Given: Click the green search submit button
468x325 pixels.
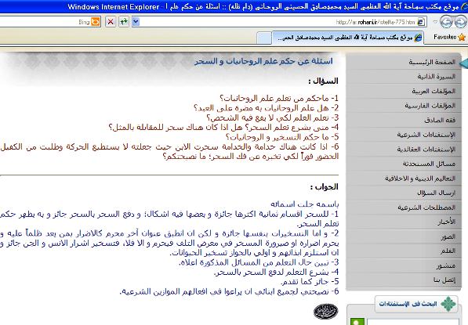Looking at the screenshot, I should click(x=357, y=322).
